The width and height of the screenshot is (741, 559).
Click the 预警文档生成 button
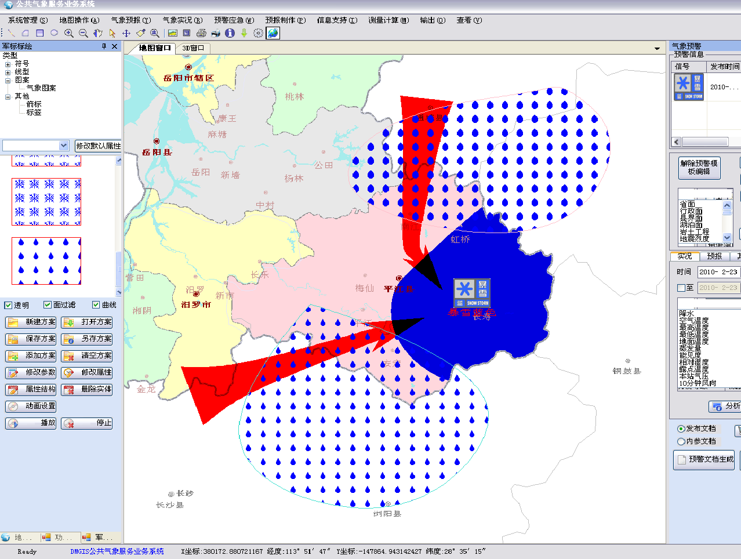click(x=704, y=459)
